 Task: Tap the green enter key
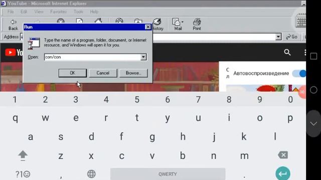tap(283, 173)
